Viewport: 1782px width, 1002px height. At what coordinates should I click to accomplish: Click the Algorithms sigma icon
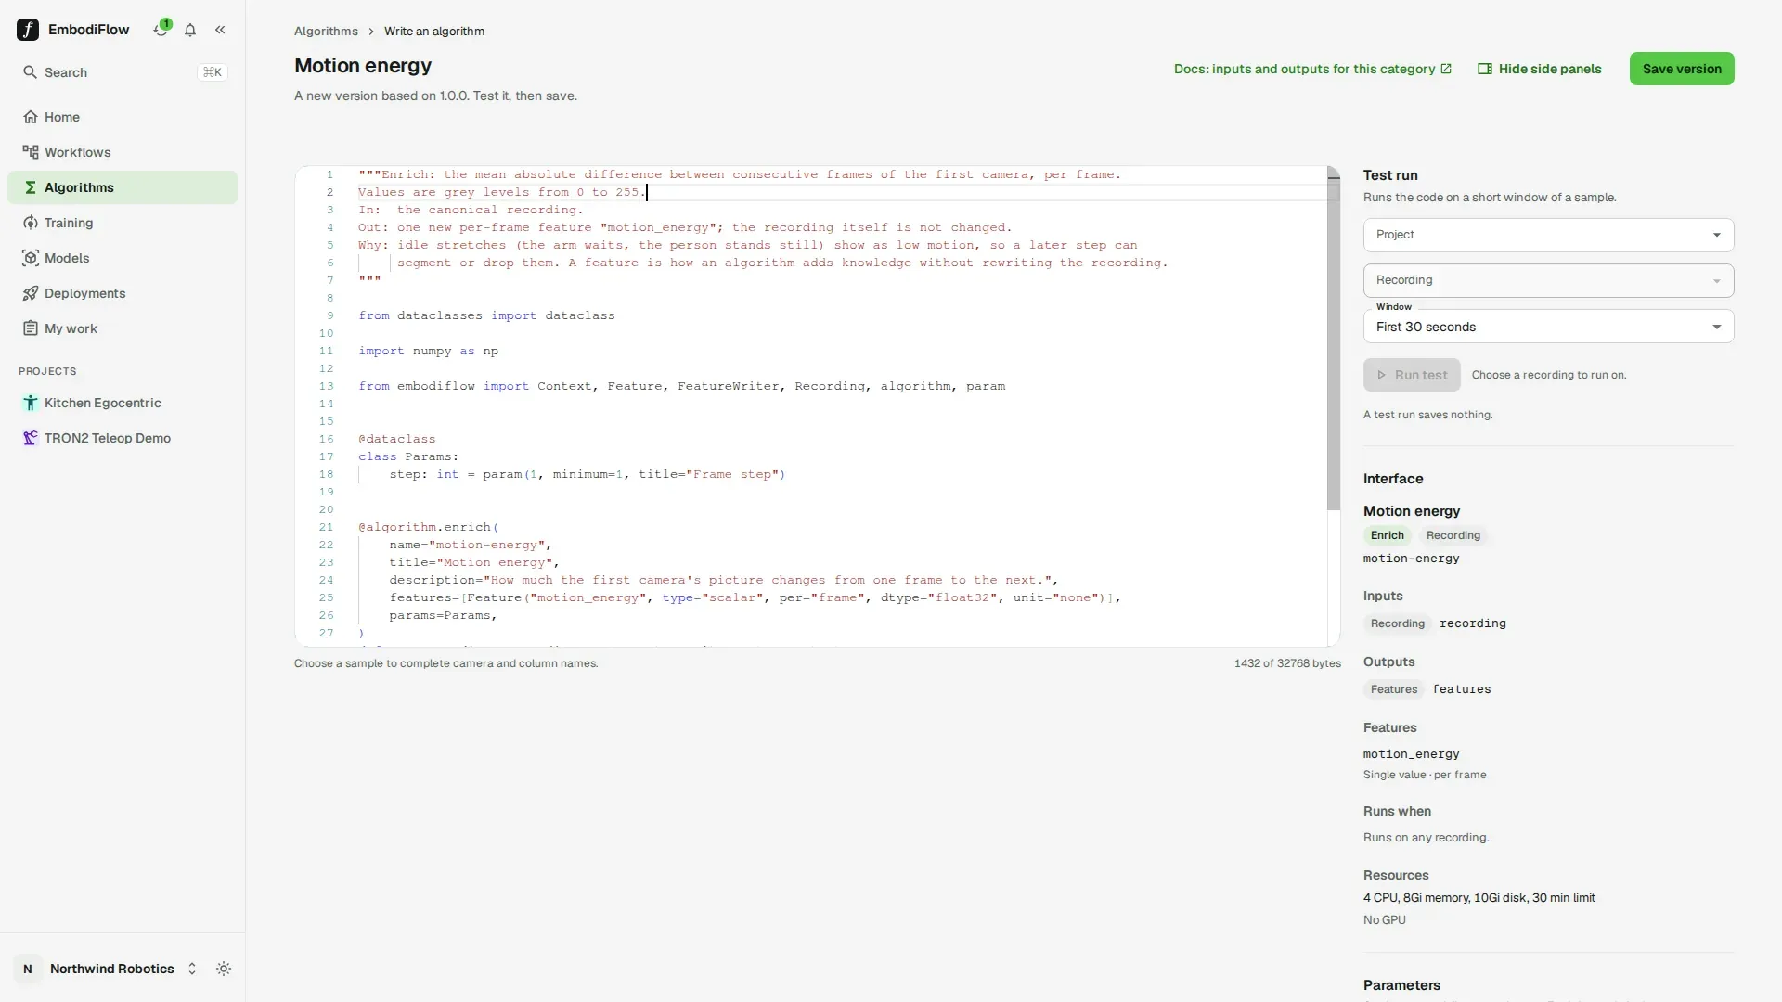pyautogui.click(x=31, y=187)
